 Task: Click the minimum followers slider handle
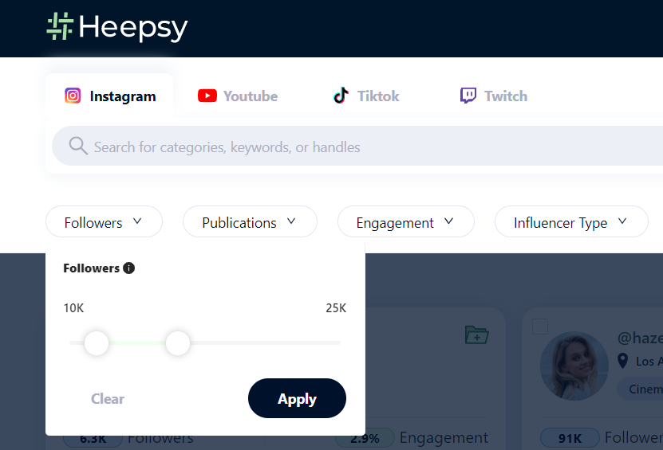tap(97, 343)
